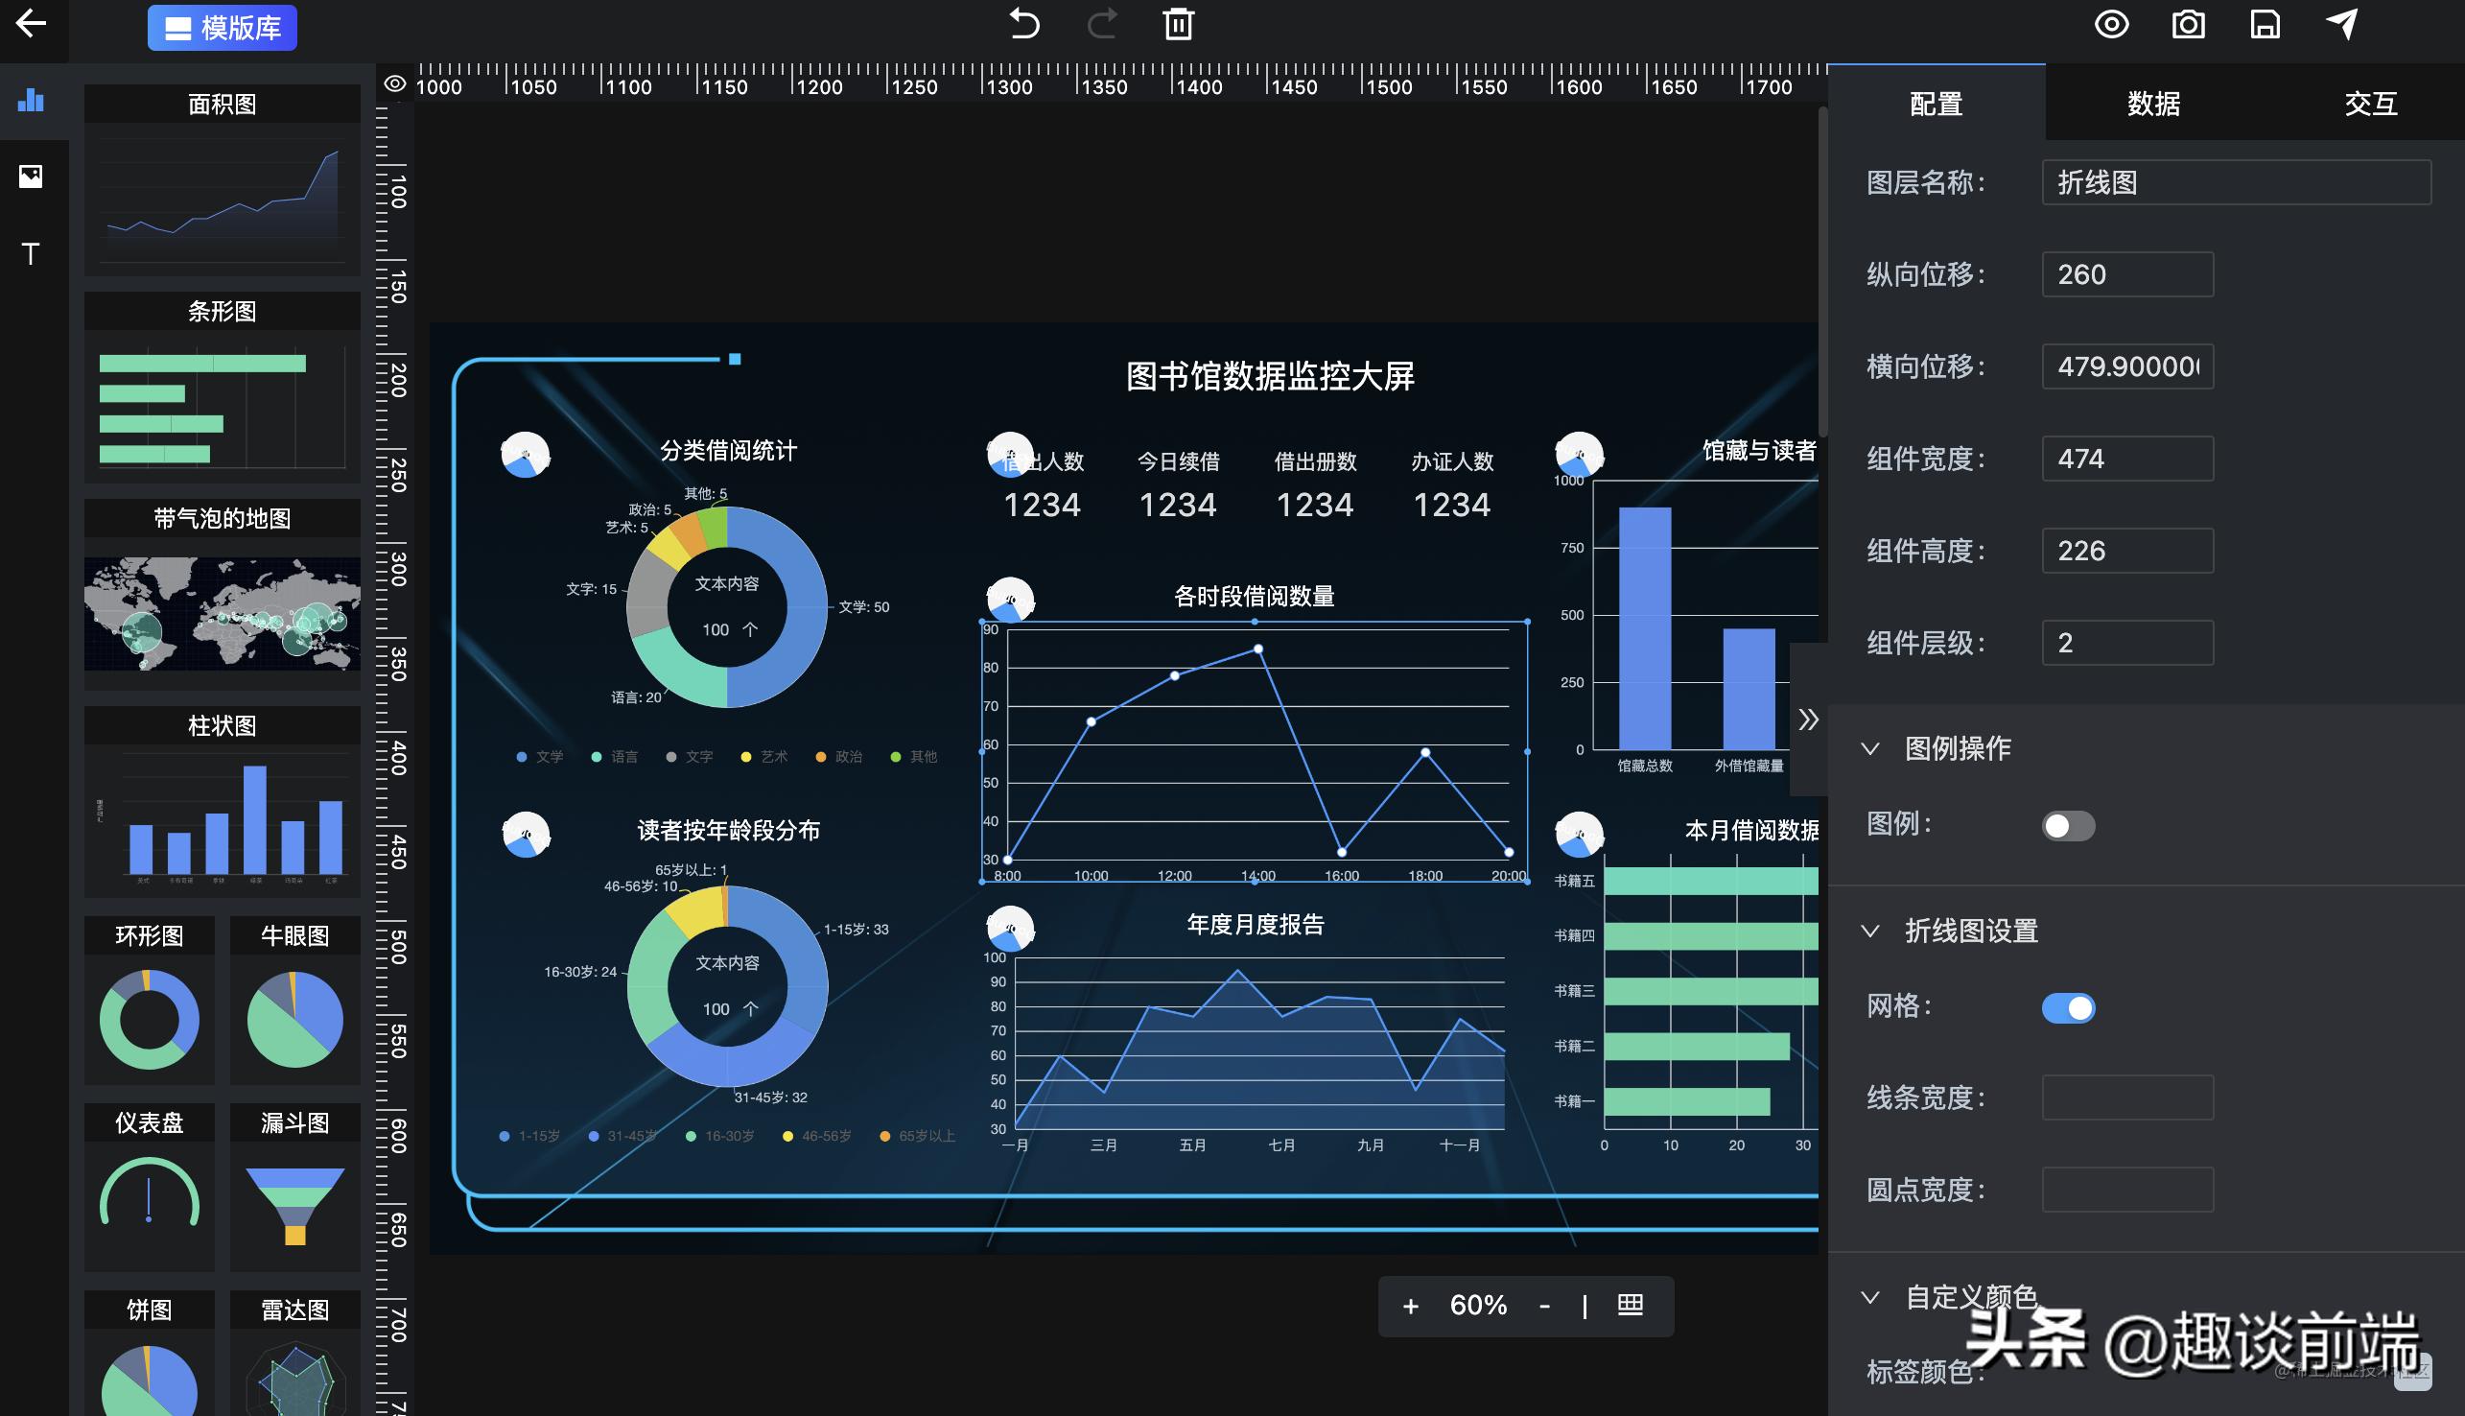The height and width of the screenshot is (1416, 2465).
Task: Click the plus zoom in button
Action: tap(1410, 1306)
